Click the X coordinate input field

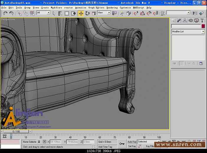[55, 142]
